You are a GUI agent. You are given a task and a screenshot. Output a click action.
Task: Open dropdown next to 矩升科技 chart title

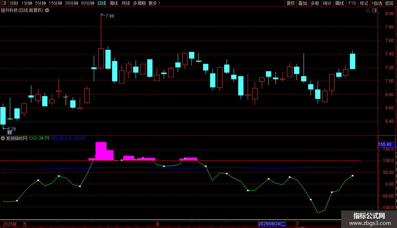(47, 11)
